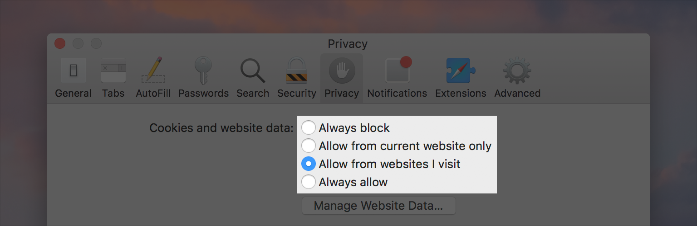Screen dimensions: 697x226
Task: Select the Privacy hand icon
Action: [342, 71]
